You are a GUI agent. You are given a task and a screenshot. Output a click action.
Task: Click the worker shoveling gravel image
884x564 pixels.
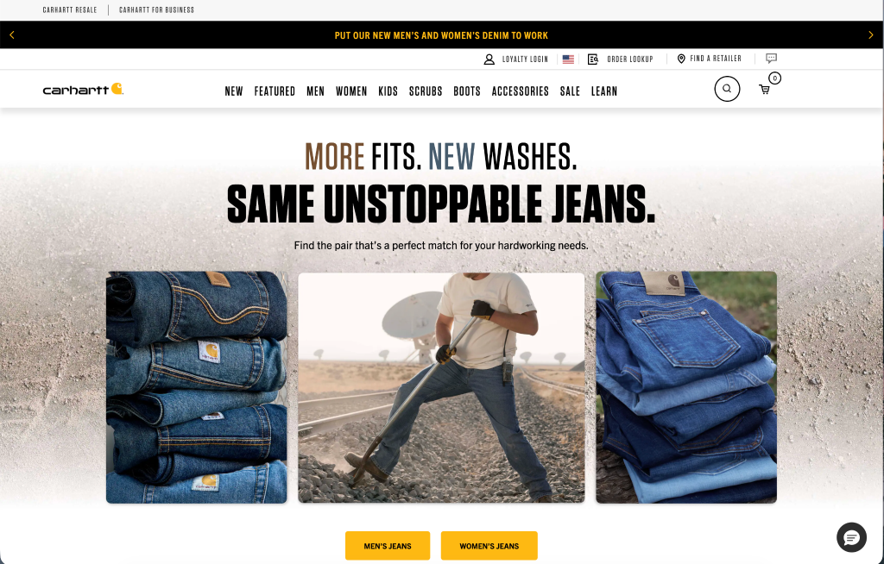pyautogui.click(x=441, y=388)
